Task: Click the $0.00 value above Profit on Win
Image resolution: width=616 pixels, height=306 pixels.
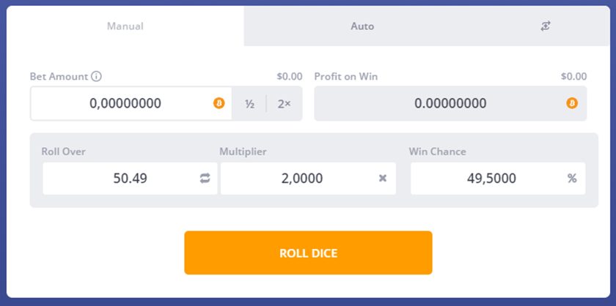Action: coord(574,76)
